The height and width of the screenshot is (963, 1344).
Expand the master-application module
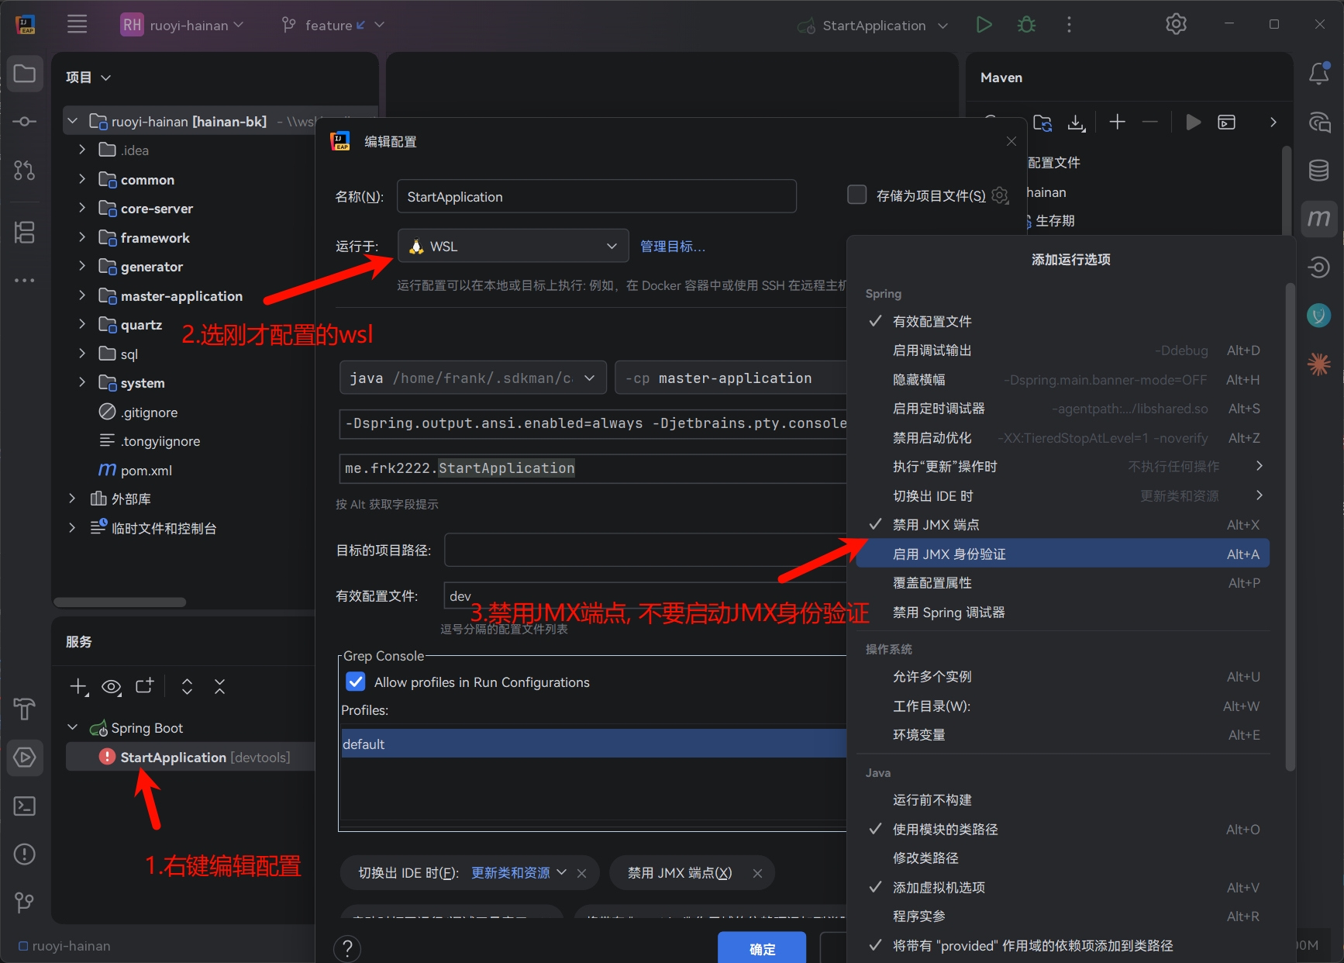(82, 295)
